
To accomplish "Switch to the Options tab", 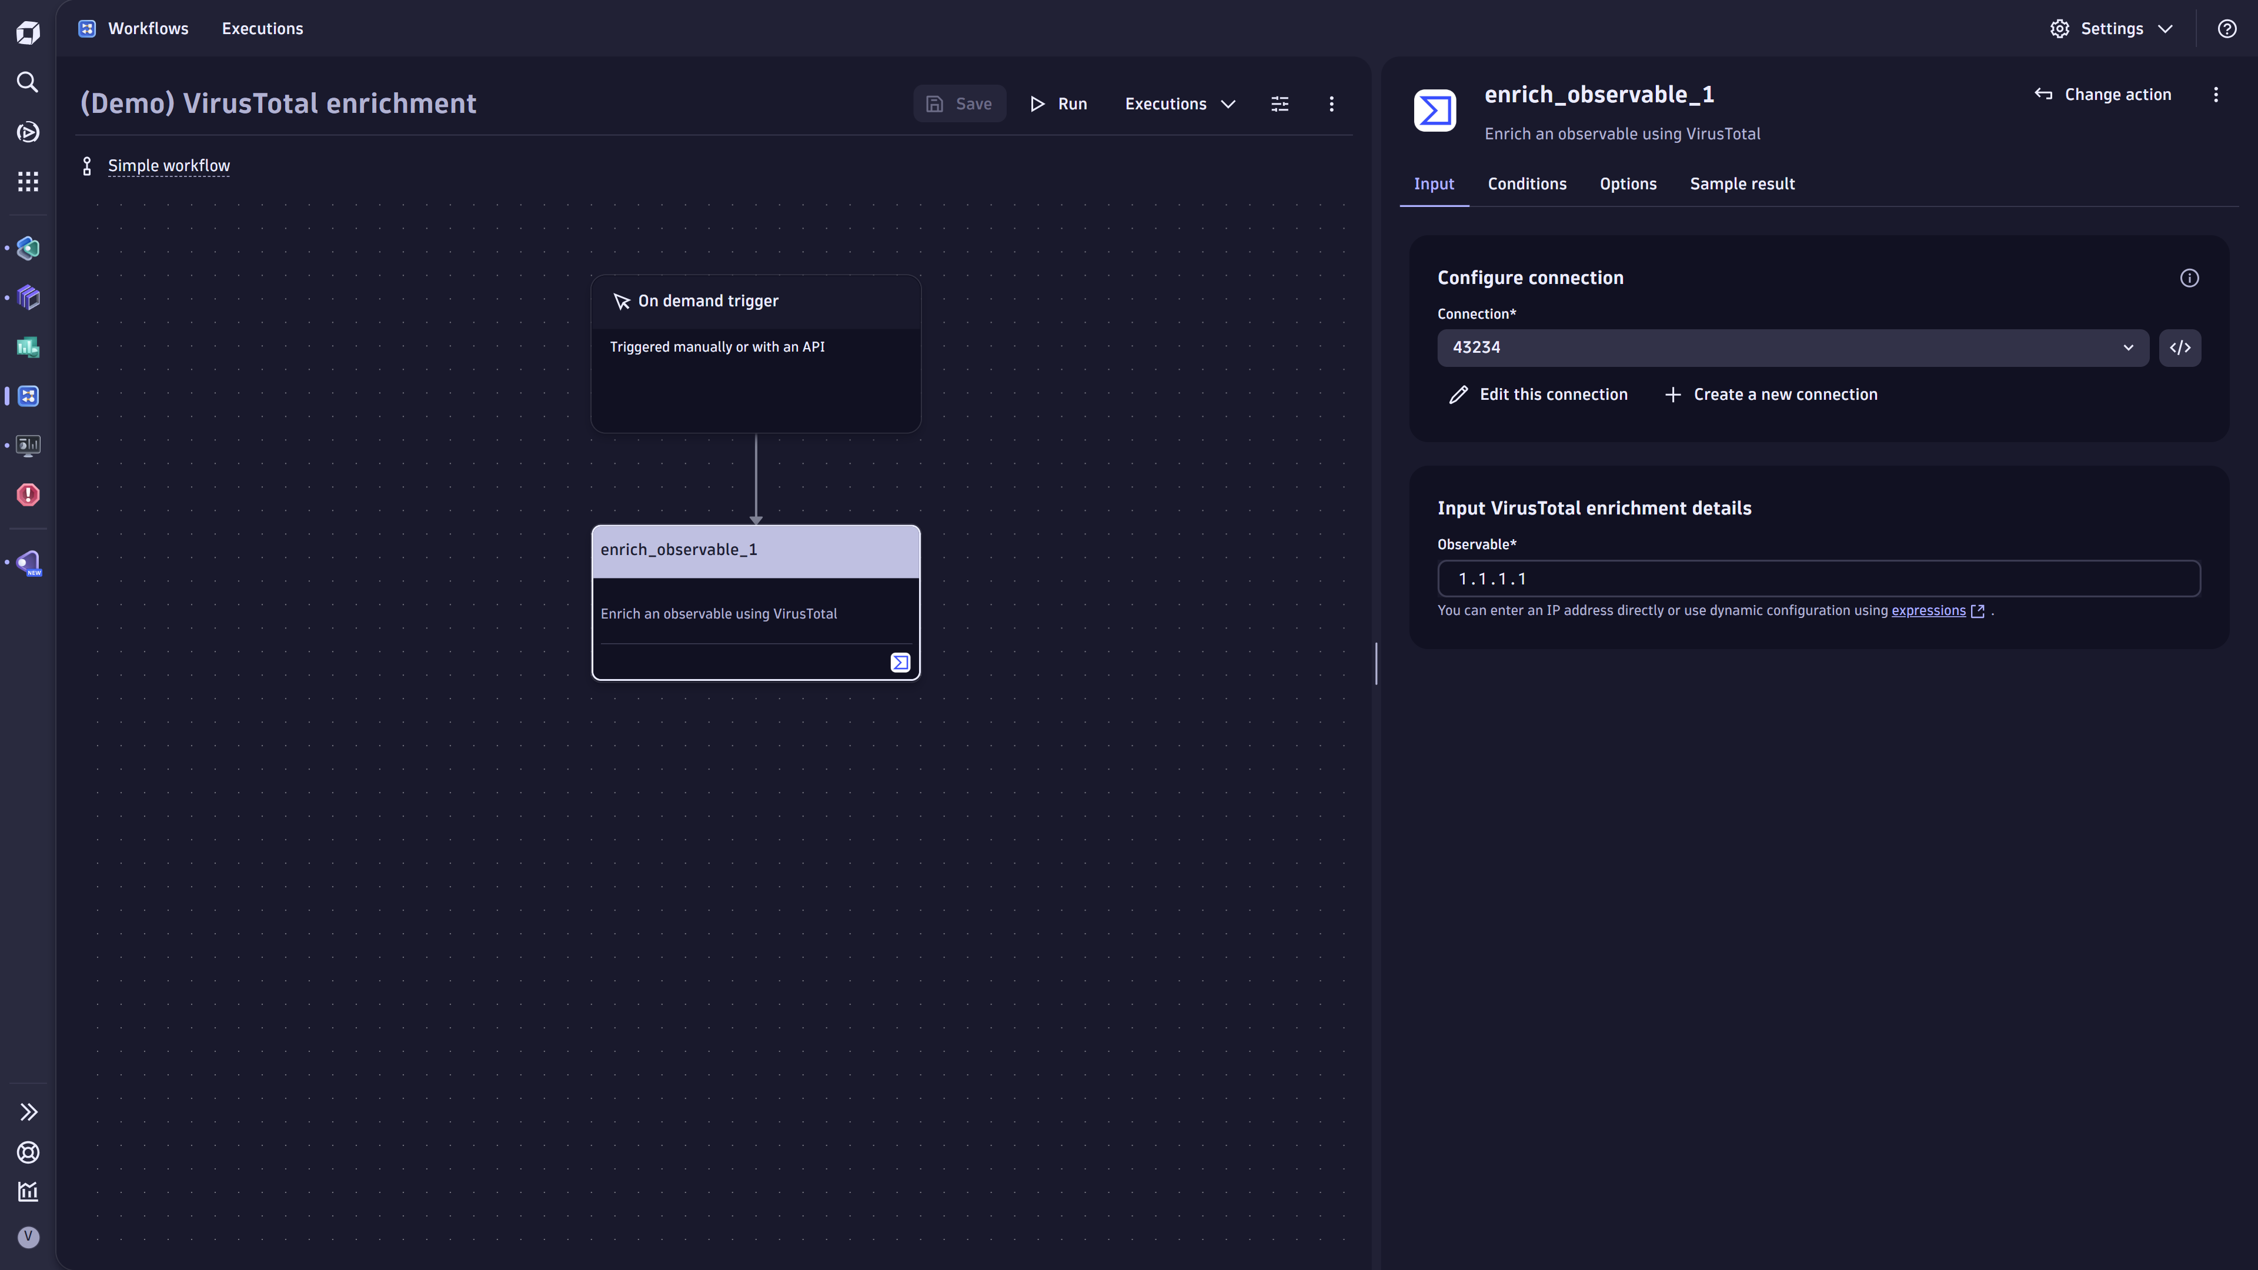I will 1628,183.
